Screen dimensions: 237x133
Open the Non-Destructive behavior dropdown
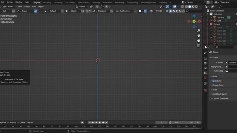click(124, 11)
